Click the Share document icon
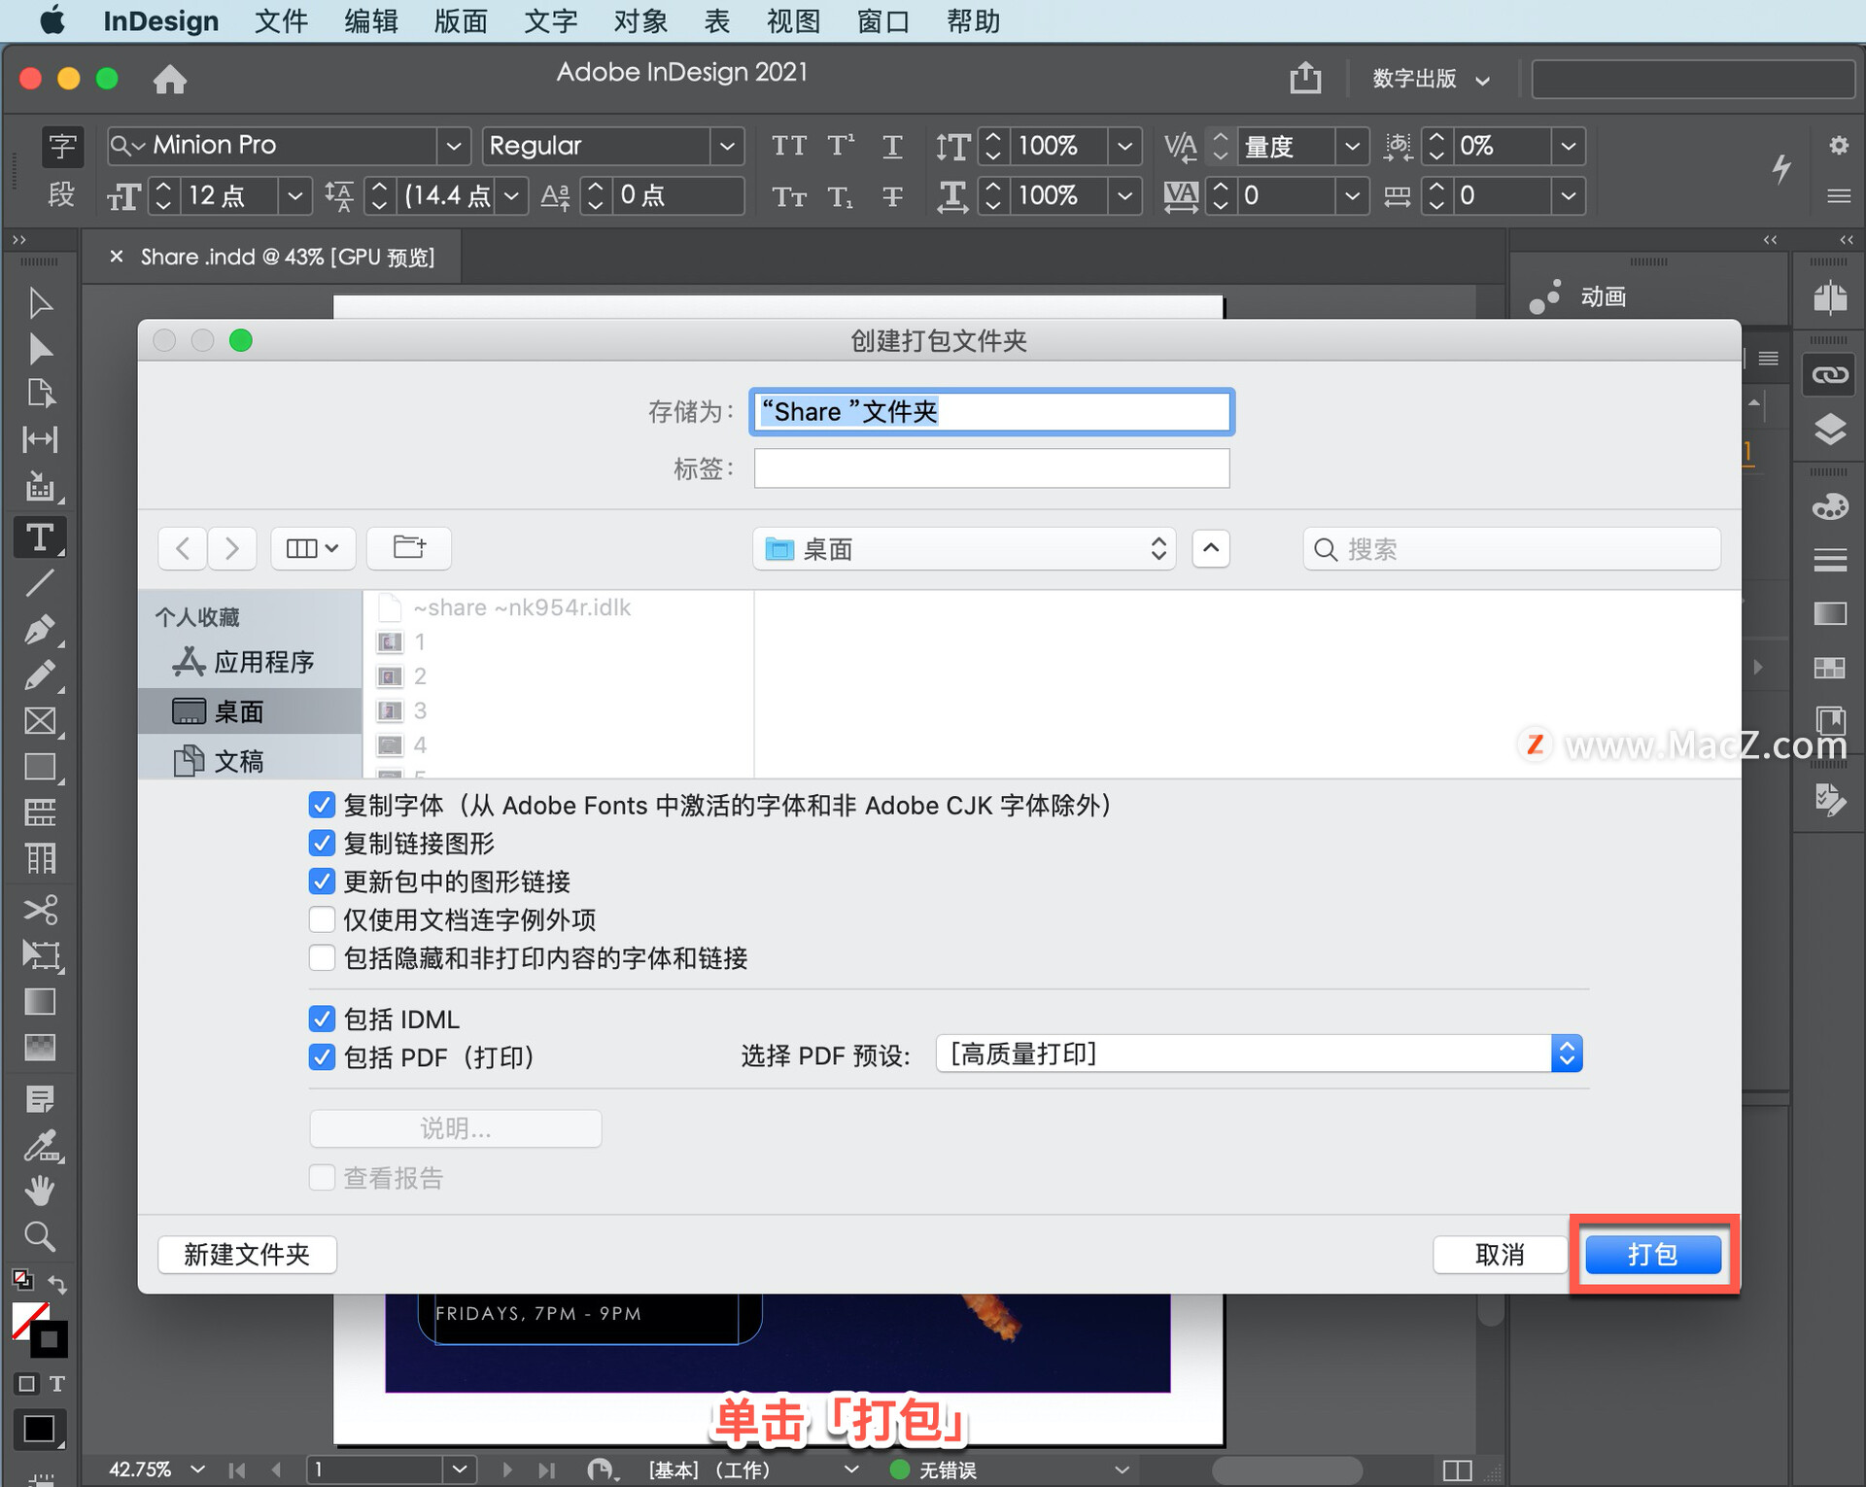Viewport: 1866px width, 1487px height. 1305,78
